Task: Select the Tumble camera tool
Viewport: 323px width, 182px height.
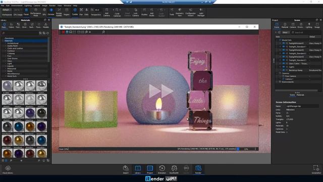Action: [75, 12]
